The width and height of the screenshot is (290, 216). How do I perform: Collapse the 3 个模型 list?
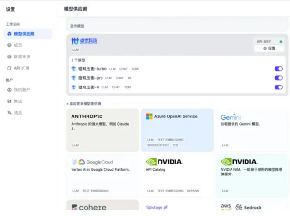(78, 60)
